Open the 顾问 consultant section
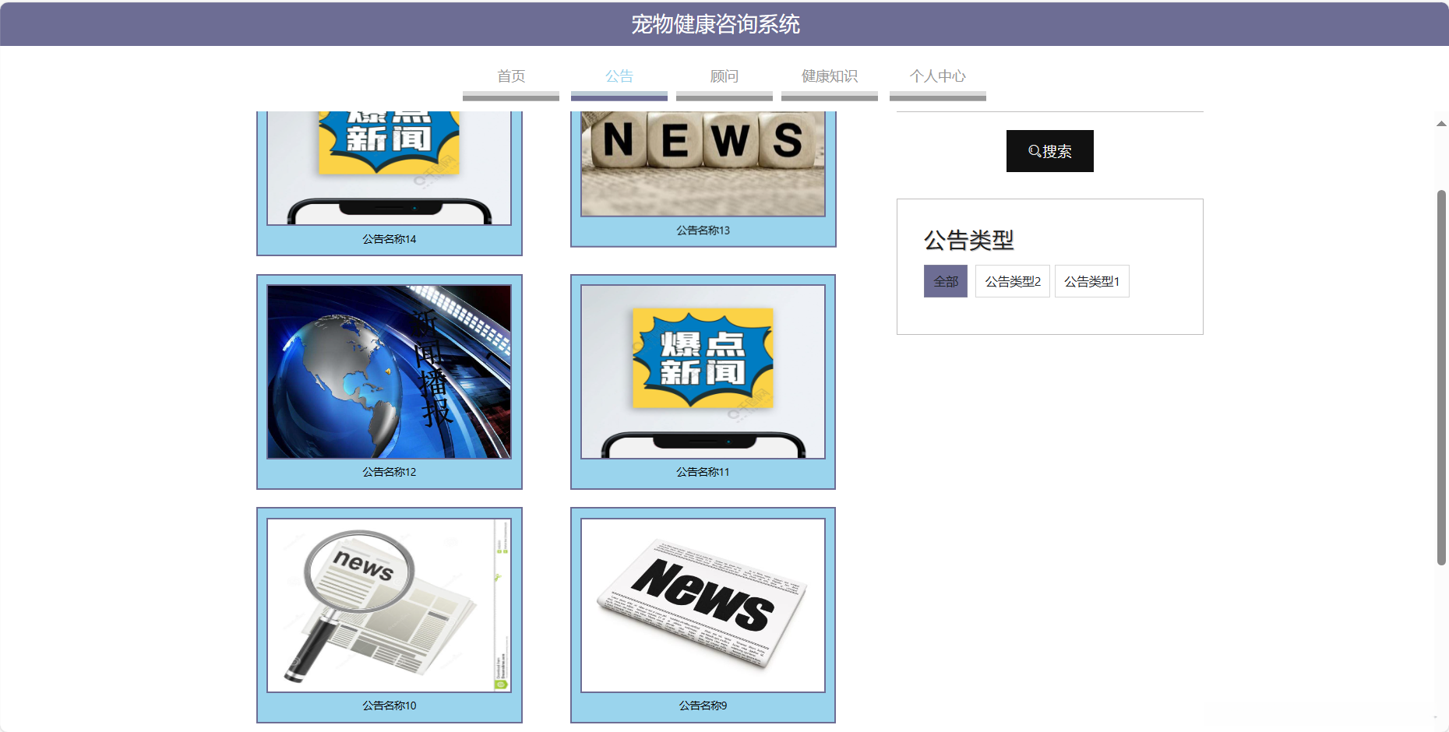This screenshot has height=732, width=1449. [723, 76]
